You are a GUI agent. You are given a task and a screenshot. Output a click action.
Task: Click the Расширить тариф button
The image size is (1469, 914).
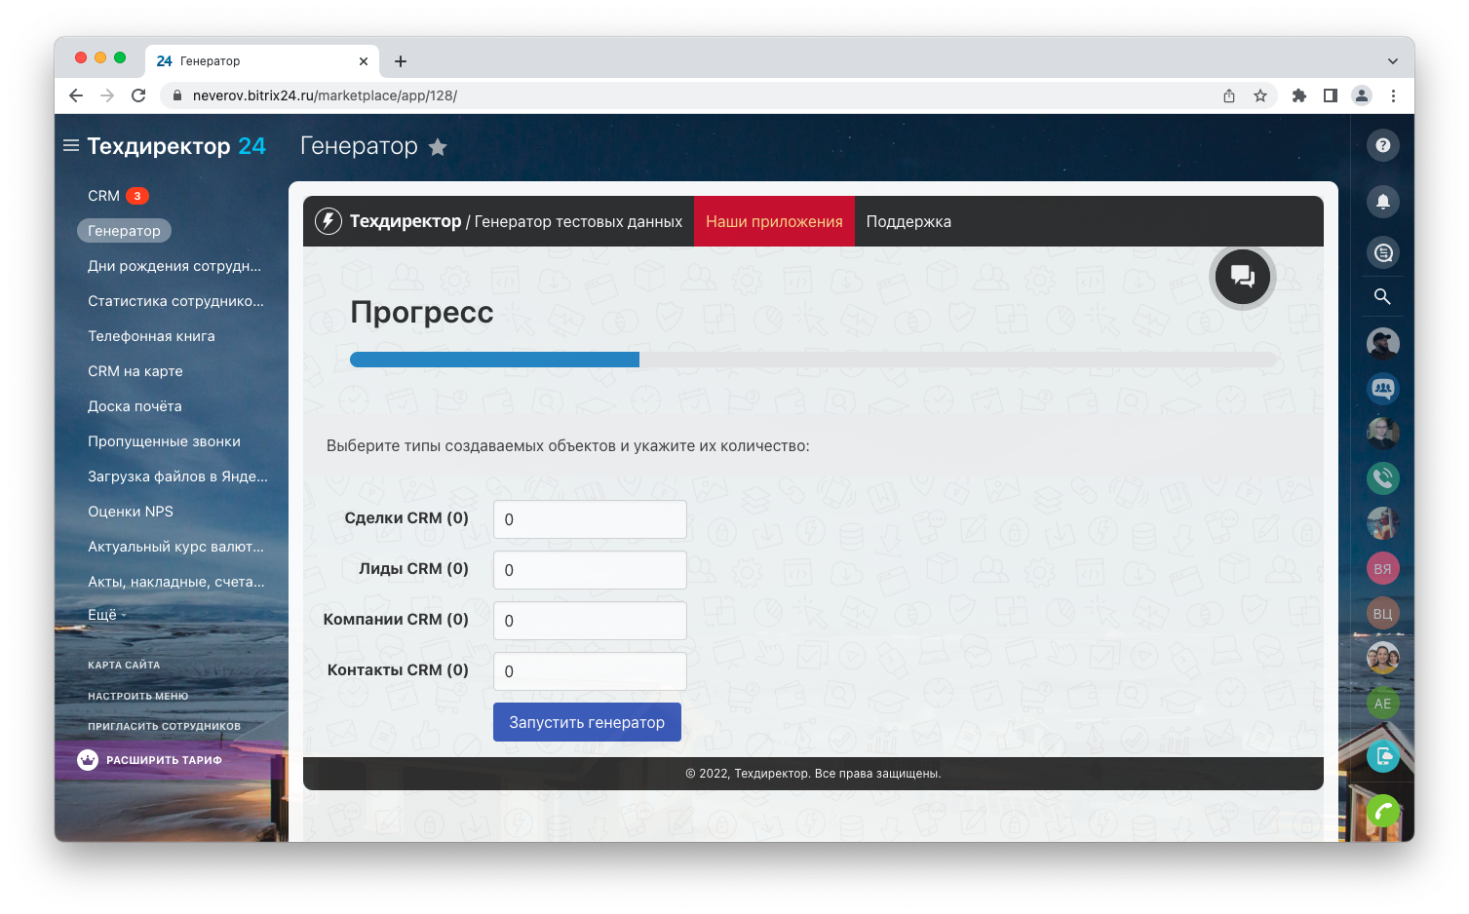pos(163,760)
